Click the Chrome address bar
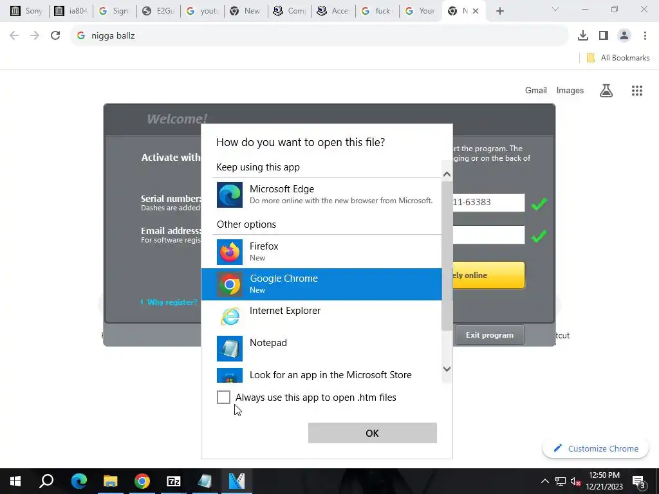The image size is (659, 494). [319, 36]
